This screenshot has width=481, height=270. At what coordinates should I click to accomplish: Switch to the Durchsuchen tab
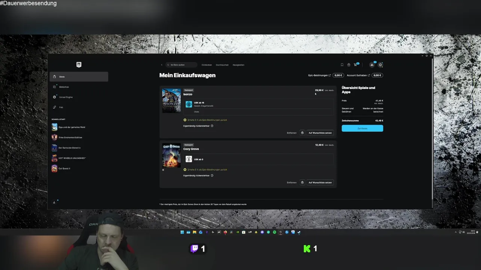click(x=222, y=65)
